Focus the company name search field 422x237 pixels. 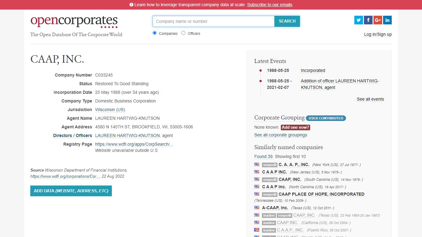pyautogui.click(x=213, y=21)
